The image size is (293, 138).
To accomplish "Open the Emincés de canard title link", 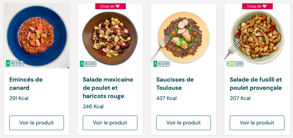I will (x=26, y=83).
